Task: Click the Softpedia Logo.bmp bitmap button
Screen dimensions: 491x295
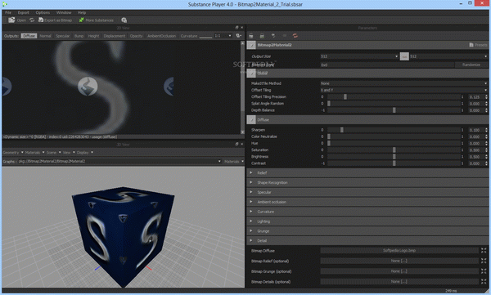Action: coord(399,250)
